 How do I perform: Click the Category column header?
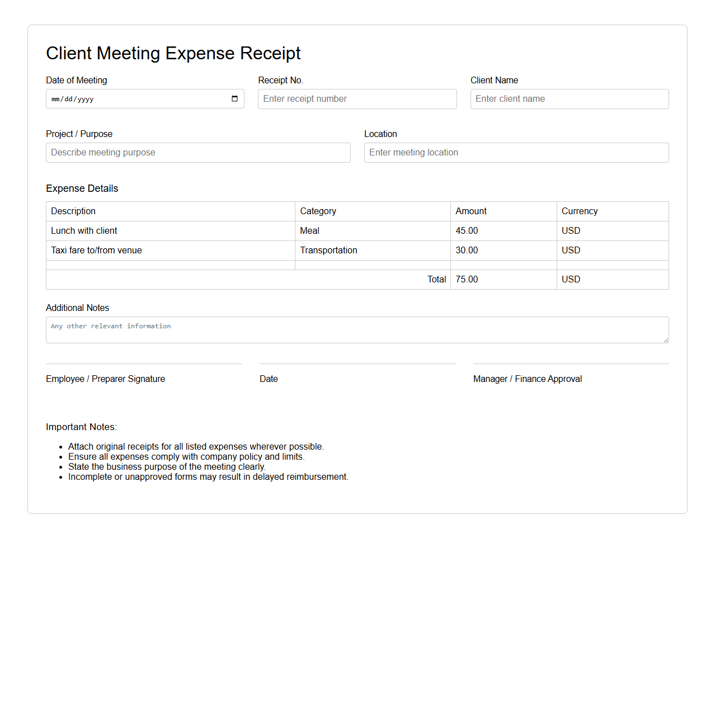pyautogui.click(x=372, y=211)
